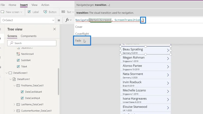This screenshot has width=203, height=114.
Task: Click the Subtitle4 label icon
Action: 18,60
